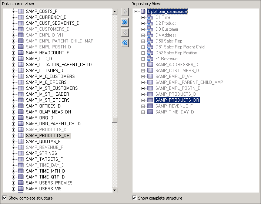
Task: Expand SAMP_TARGETS_F table node
Action: [13, 159]
